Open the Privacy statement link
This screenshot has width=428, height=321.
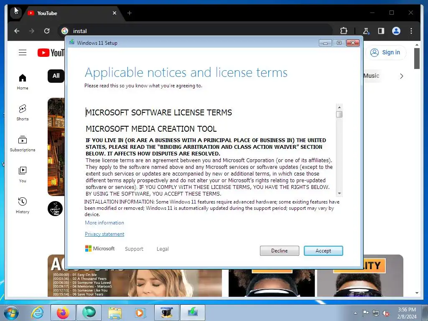point(104,234)
